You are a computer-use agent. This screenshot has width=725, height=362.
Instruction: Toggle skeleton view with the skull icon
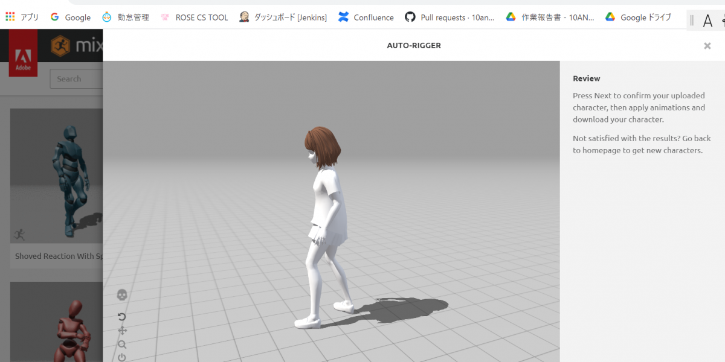122,295
